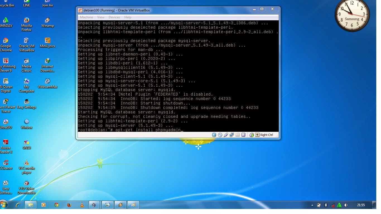Click the Right Ctrl host key label
The height and width of the screenshot is (214, 381).
267,135
